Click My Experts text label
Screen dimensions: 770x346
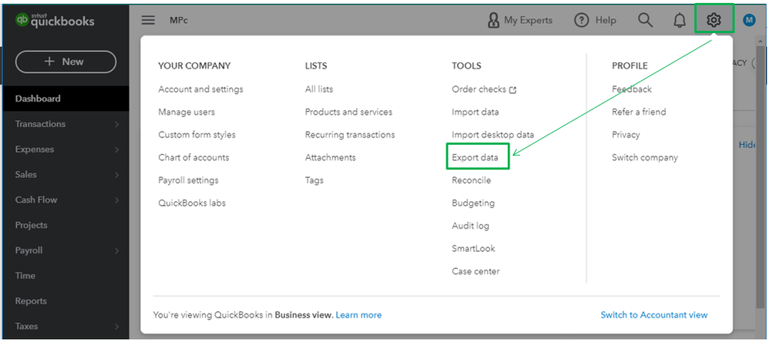(x=528, y=21)
